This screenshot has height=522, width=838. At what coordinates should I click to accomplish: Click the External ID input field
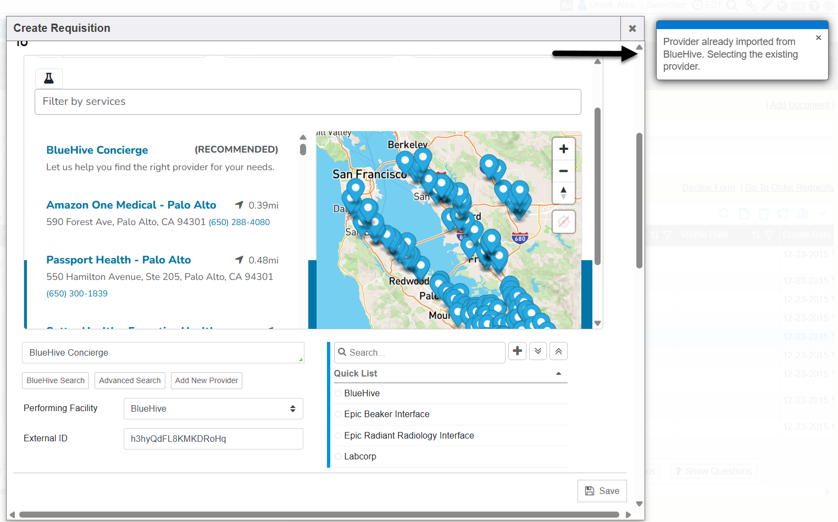213,439
